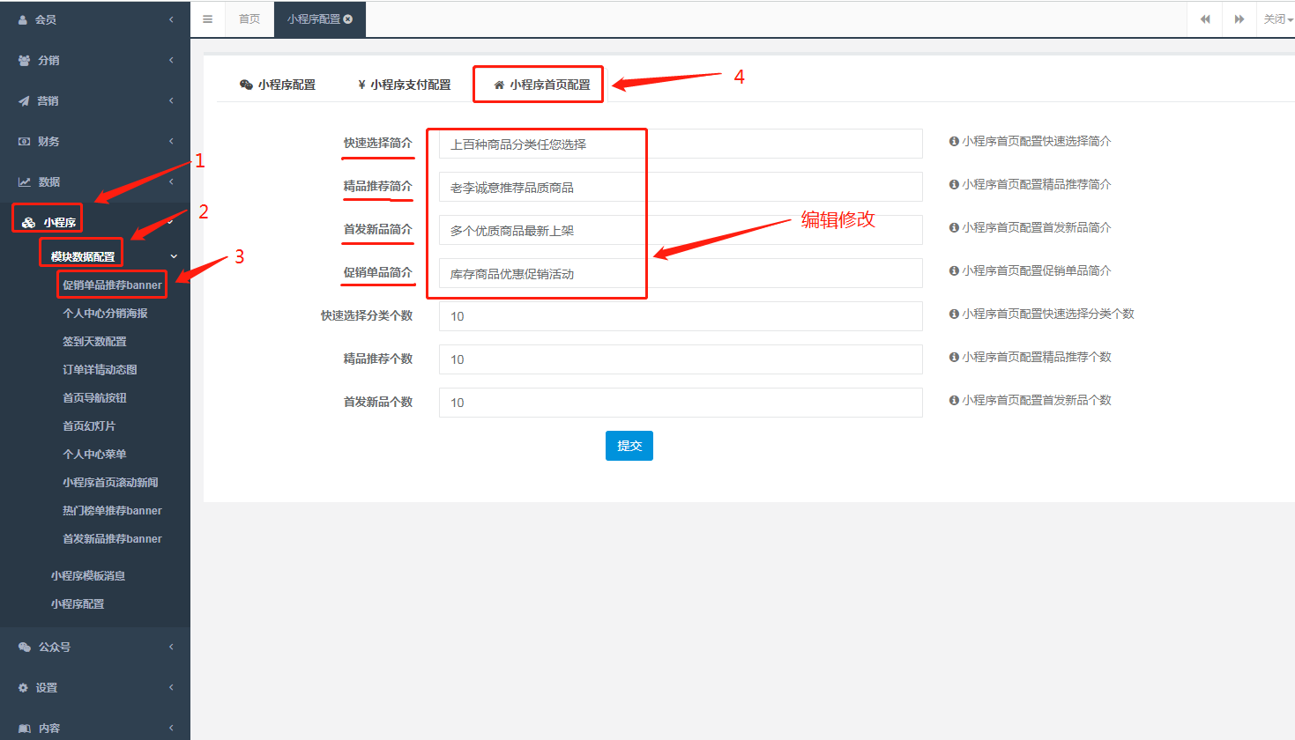Submit the form with 提交 button
Viewport: 1295px width, 740px height.
point(629,446)
